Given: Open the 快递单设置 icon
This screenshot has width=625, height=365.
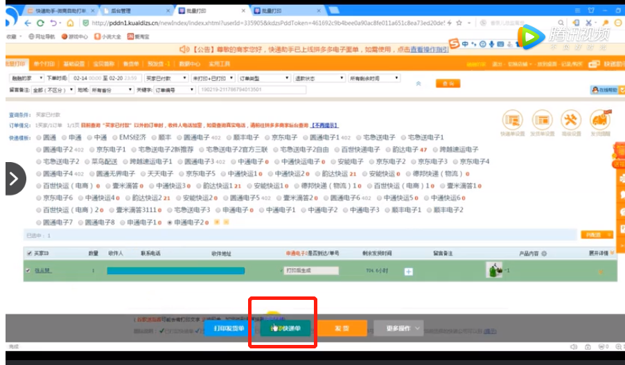Looking at the screenshot, I should coord(511,120).
